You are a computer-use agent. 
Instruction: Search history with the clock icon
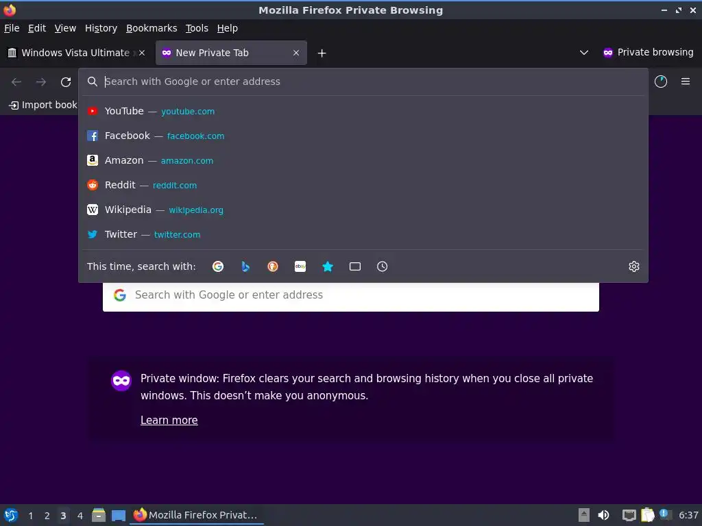click(383, 266)
